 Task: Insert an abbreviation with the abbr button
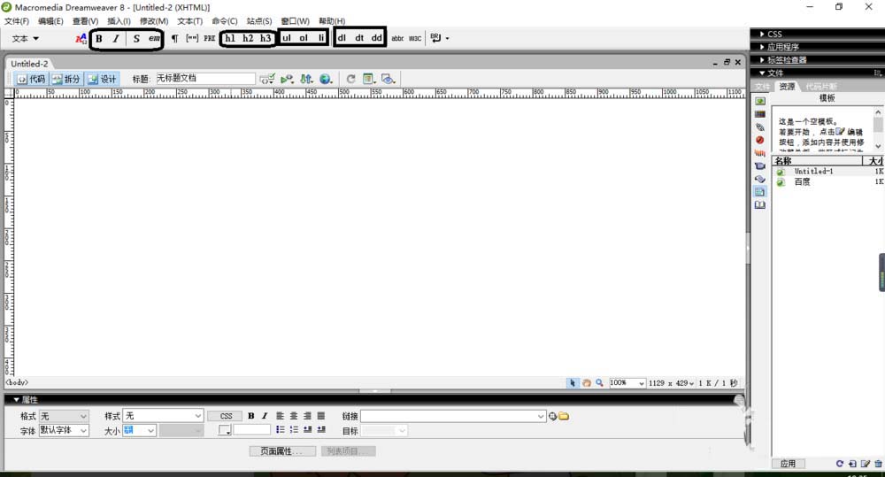pyautogui.click(x=397, y=38)
